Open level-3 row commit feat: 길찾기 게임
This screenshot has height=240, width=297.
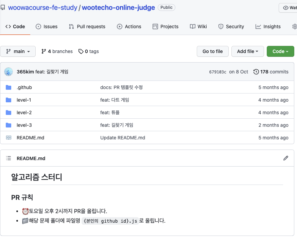click(117, 125)
